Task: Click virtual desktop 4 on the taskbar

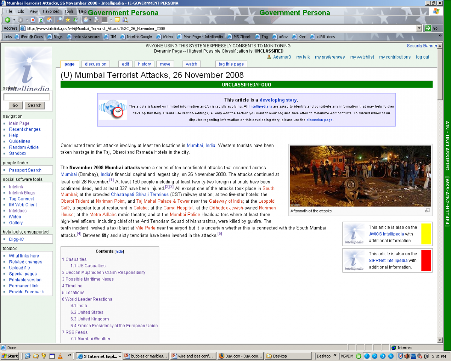Action: point(391,356)
